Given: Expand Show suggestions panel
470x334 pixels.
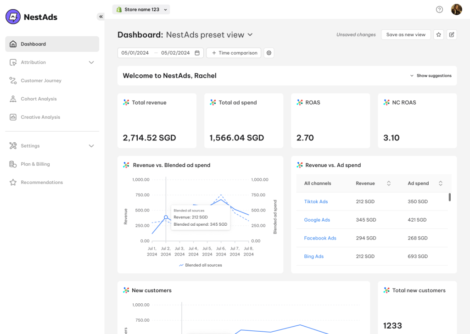Looking at the screenshot, I should pos(431,76).
